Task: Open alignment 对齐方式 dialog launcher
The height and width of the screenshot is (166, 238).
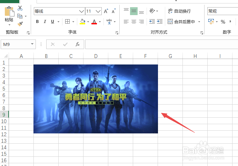Action: coord(202,33)
